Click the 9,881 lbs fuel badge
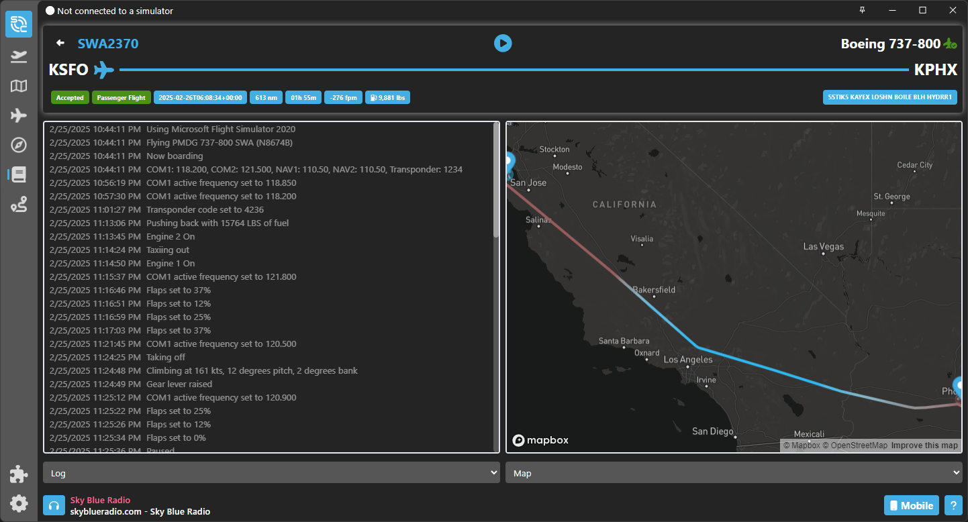The image size is (968, 522). (x=388, y=97)
